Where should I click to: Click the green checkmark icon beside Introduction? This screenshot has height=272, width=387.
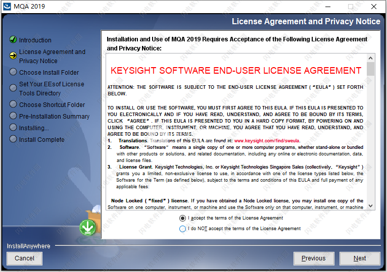coord(13,39)
